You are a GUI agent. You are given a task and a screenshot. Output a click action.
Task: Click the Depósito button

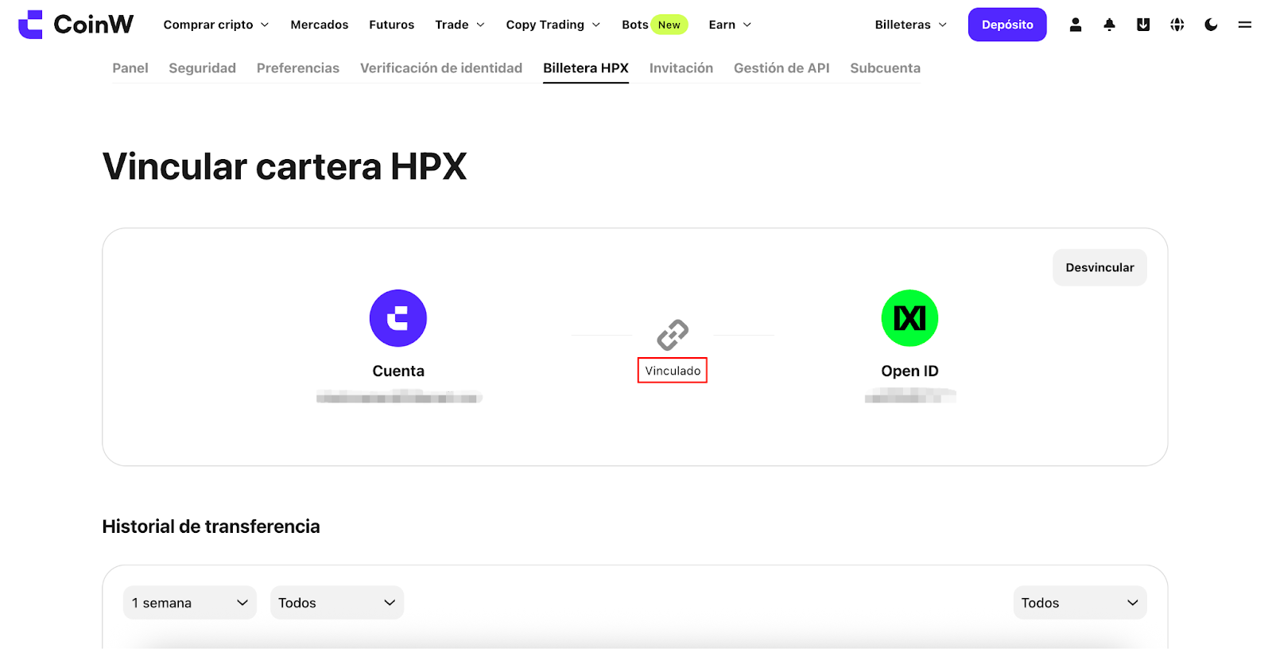pos(1007,25)
